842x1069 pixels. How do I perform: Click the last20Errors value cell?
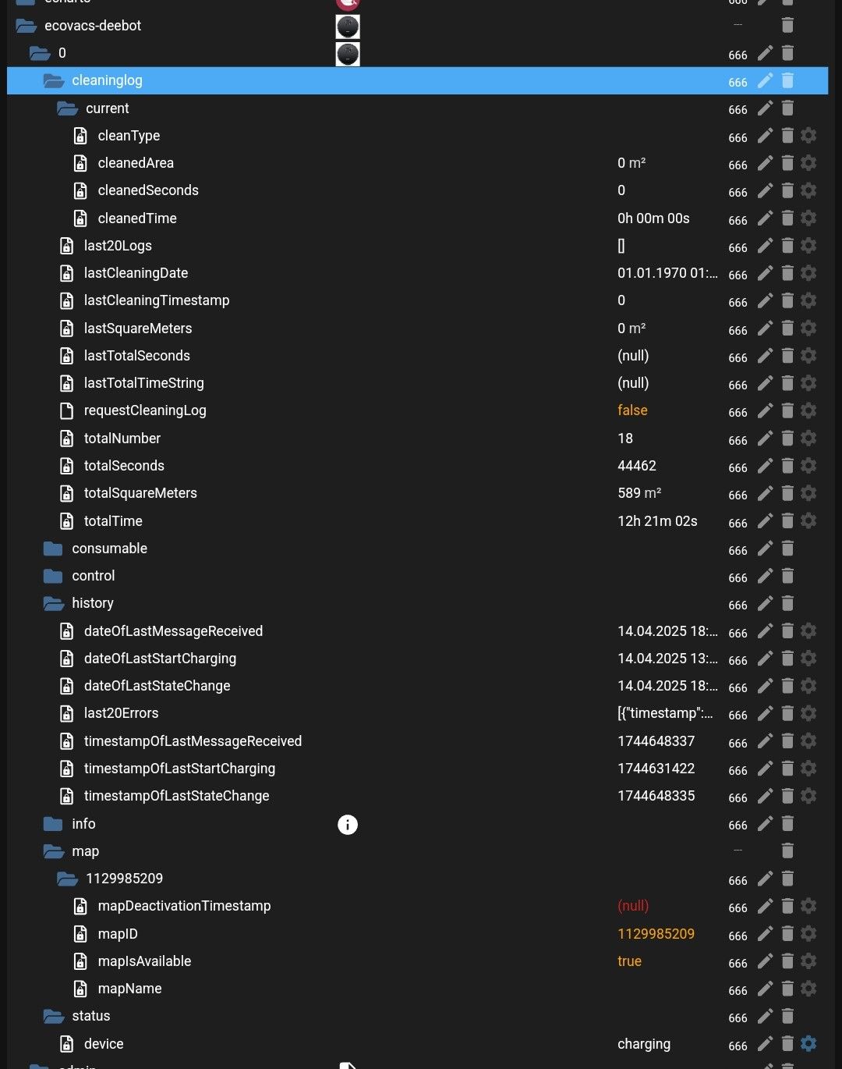[x=665, y=713]
